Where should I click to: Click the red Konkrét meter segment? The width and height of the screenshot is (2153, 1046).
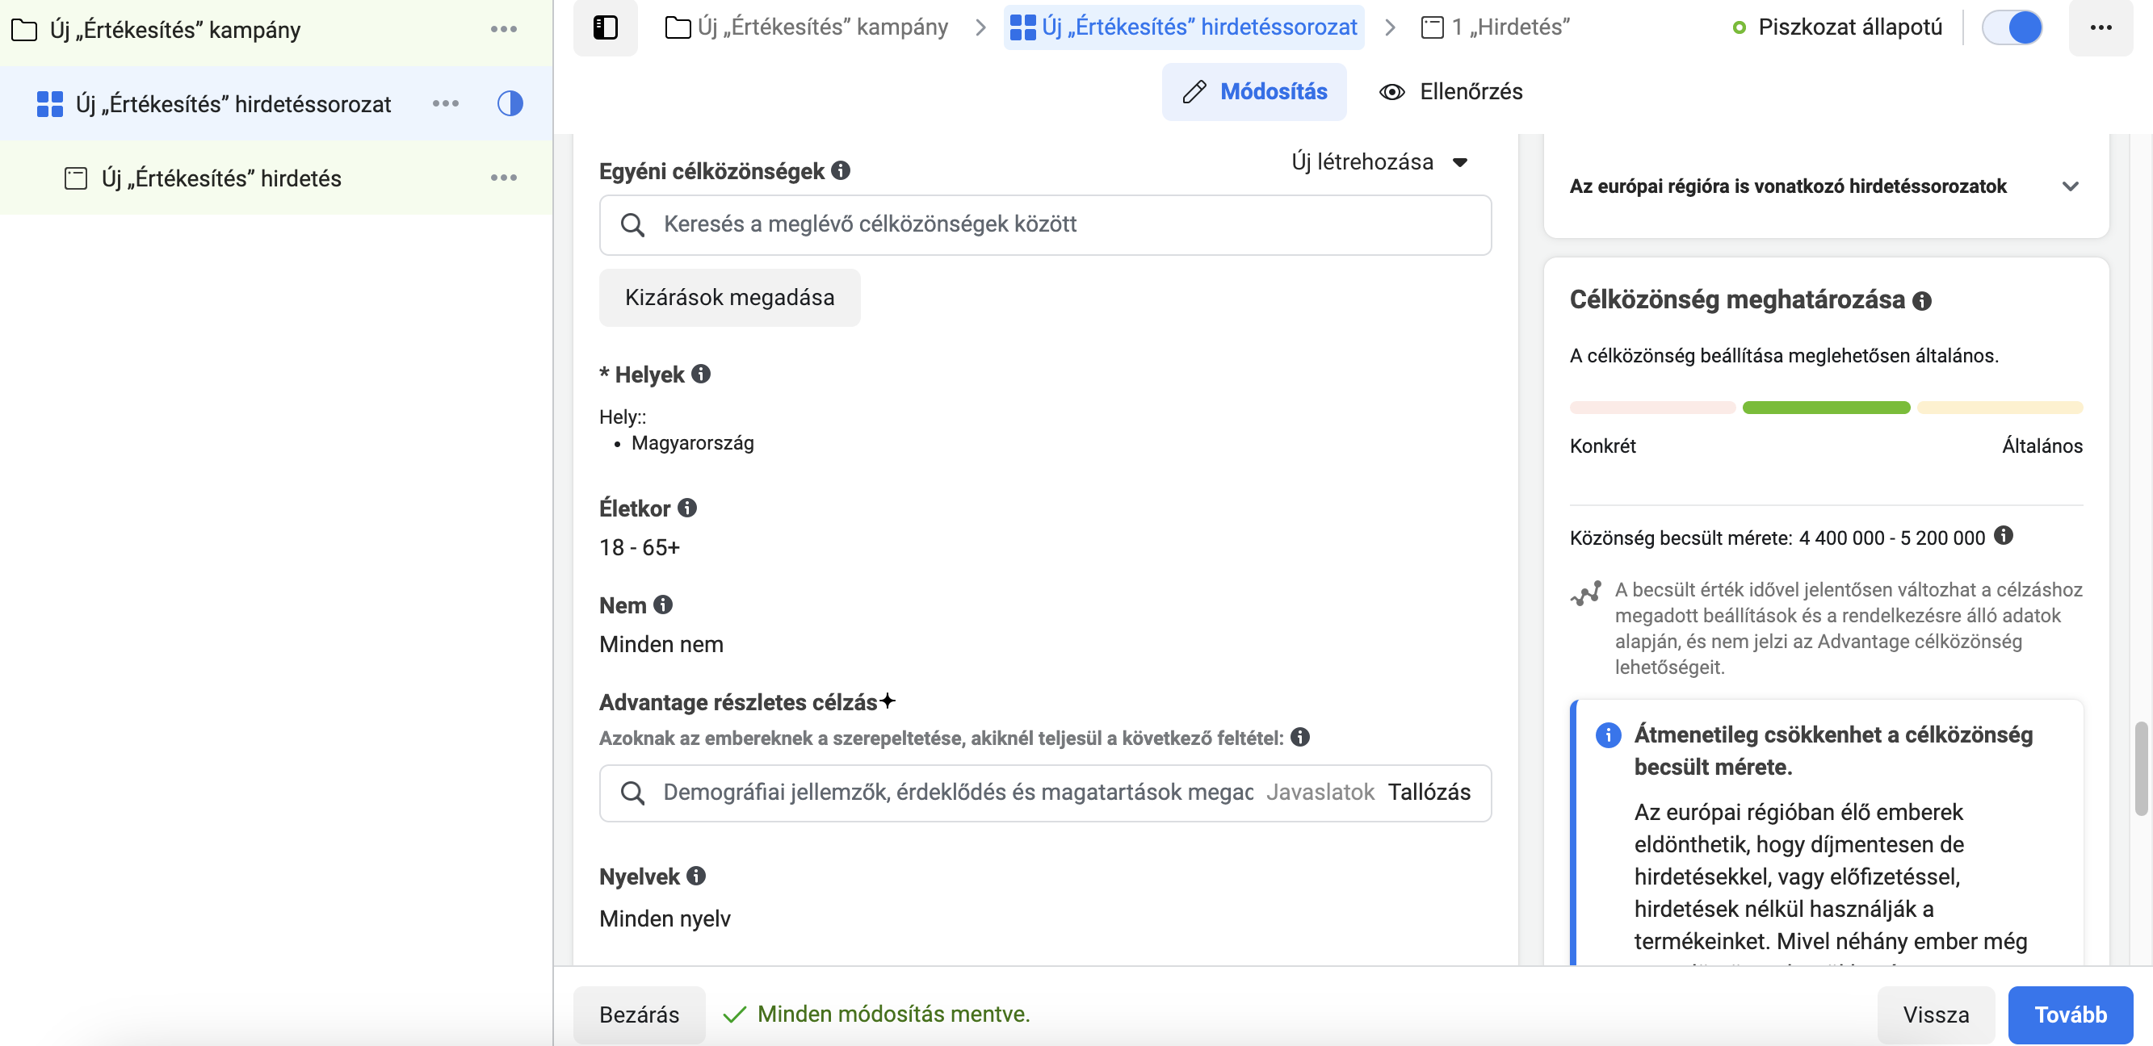(x=1652, y=408)
